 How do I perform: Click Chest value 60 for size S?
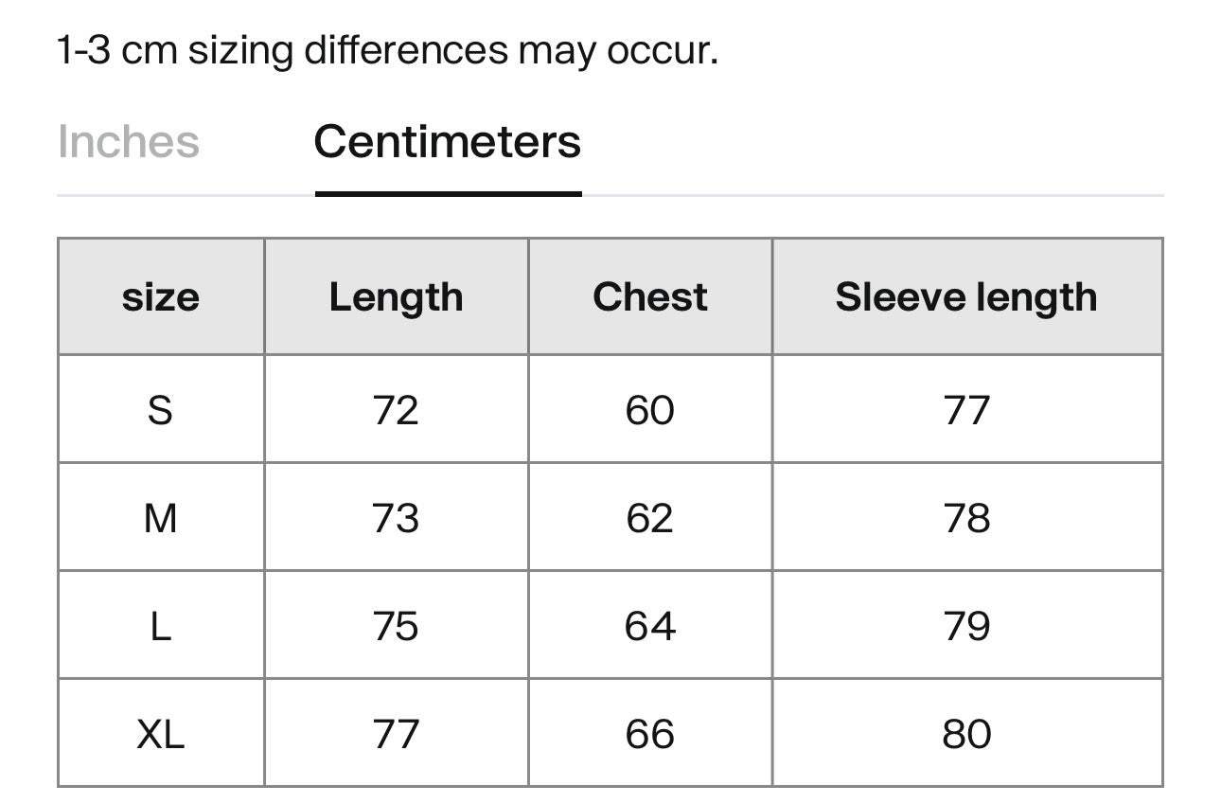[649, 410]
